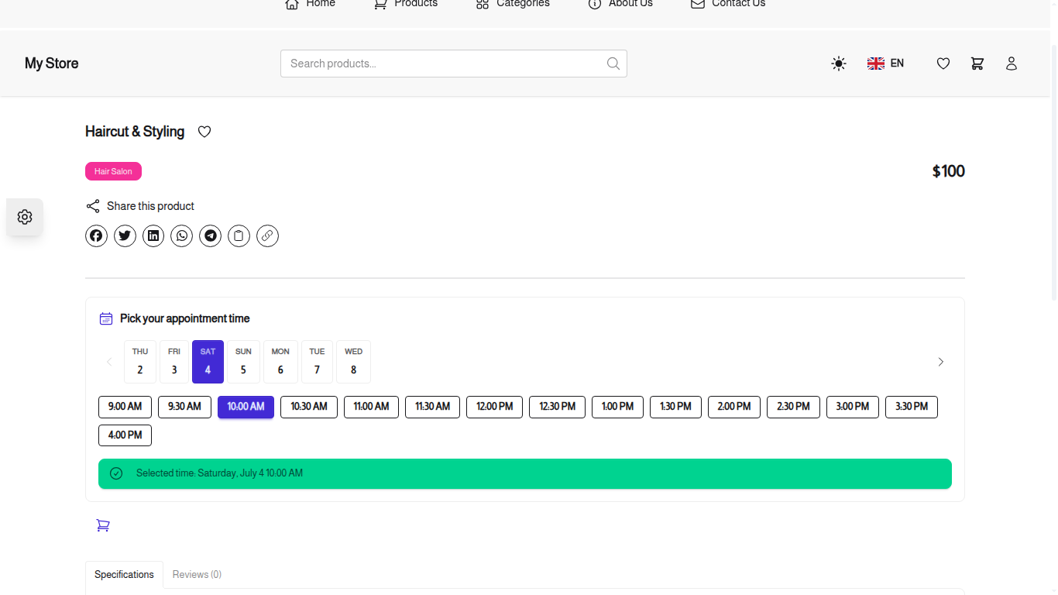Open the shopping cart in header
The width and height of the screenshot is (1058, 595).
click(977, 64)
